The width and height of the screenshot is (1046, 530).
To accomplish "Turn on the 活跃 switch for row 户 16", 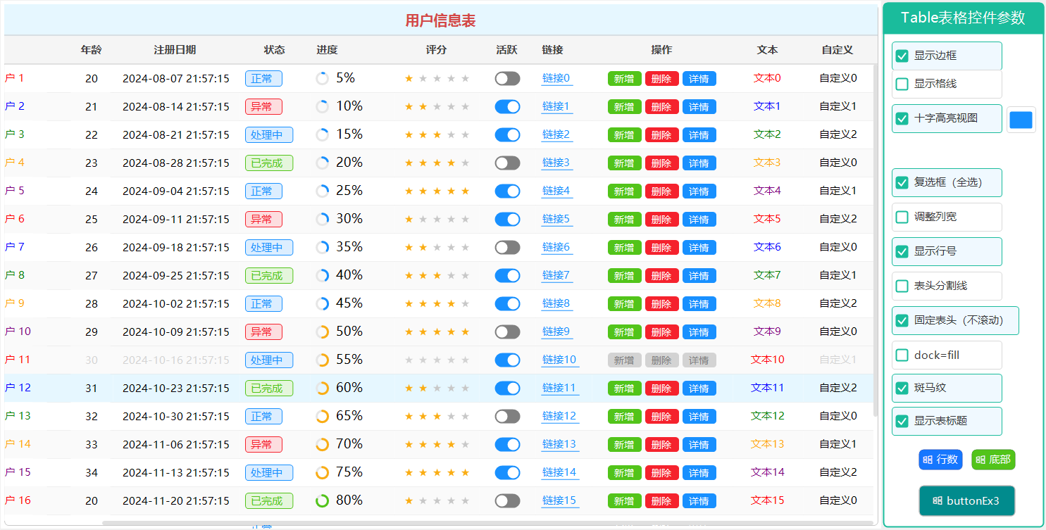I will 507,500.
